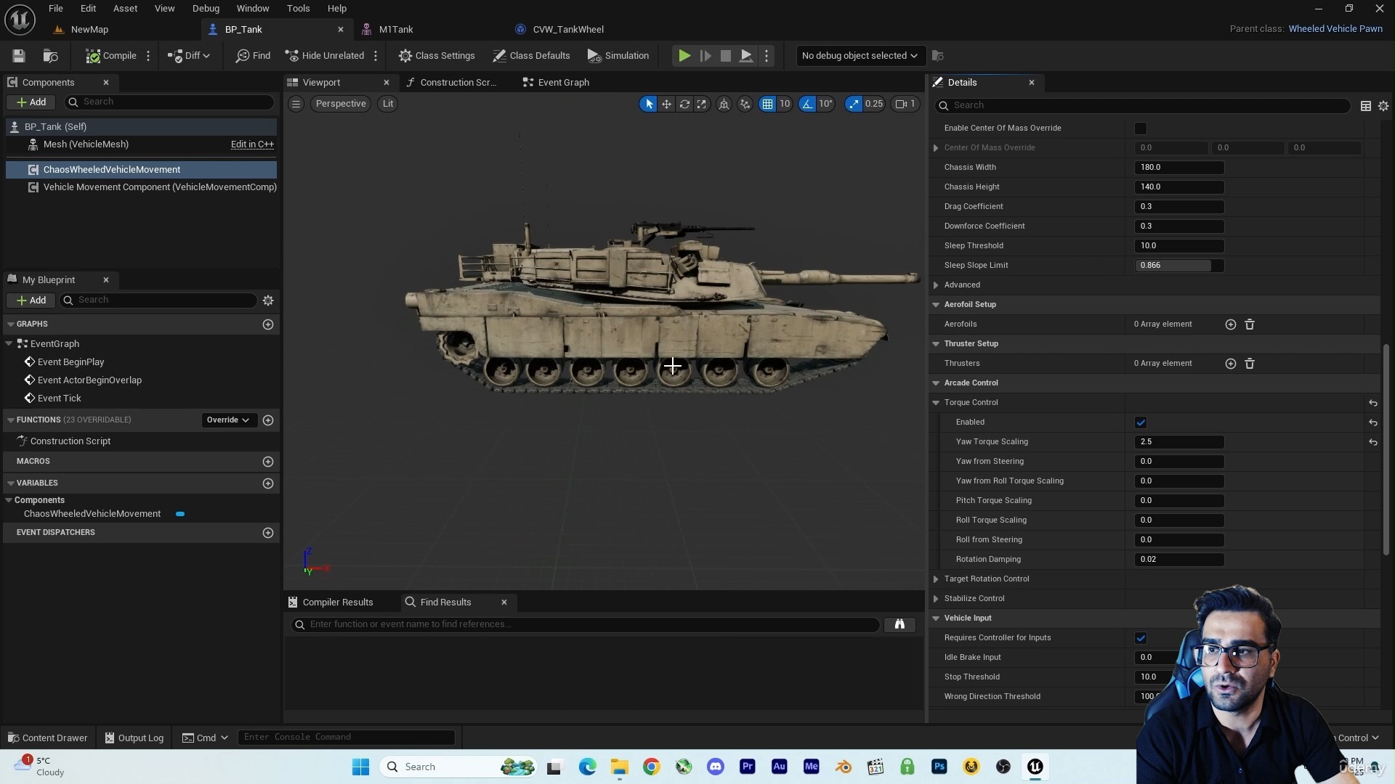This screenshot has height=784, width=1395.
Task: Open the Perspective view mode dropdown
Action: tap(341, 104)
